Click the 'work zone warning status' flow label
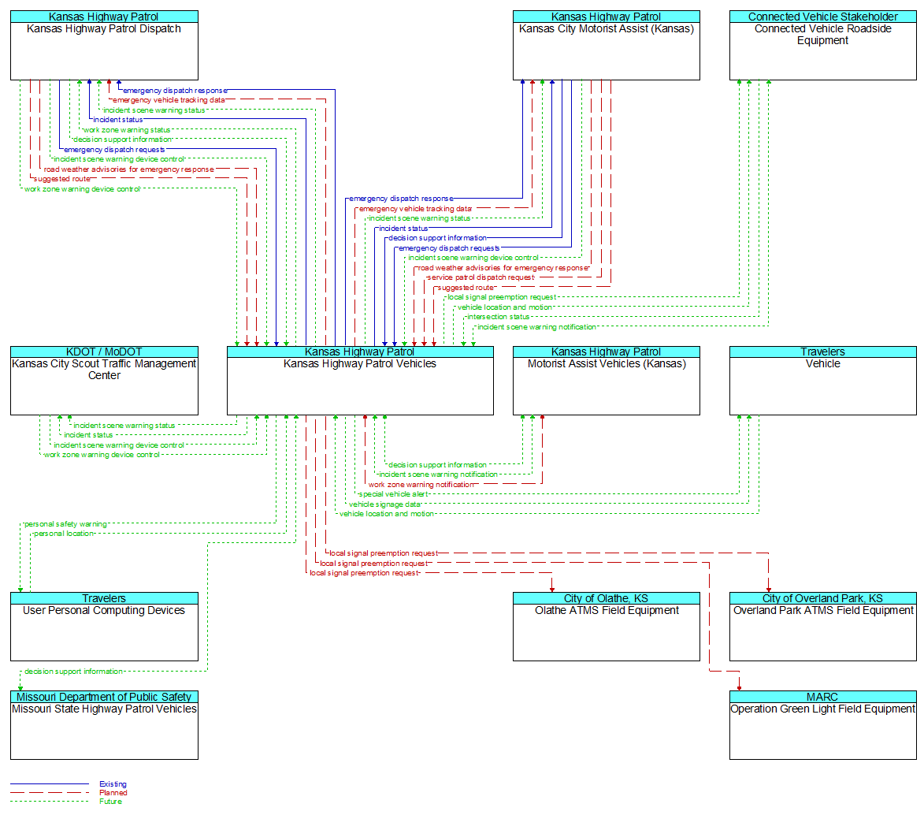924x815 pixels. tap(127, 130)
